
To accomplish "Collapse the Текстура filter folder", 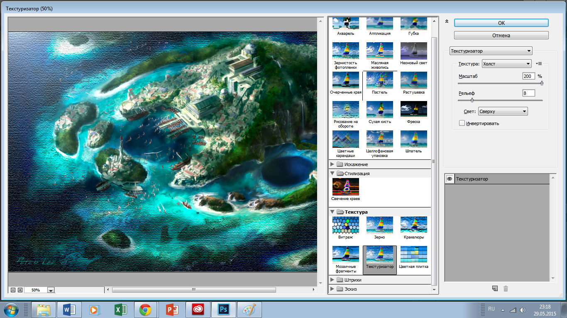I will click(x=332, y=212).
